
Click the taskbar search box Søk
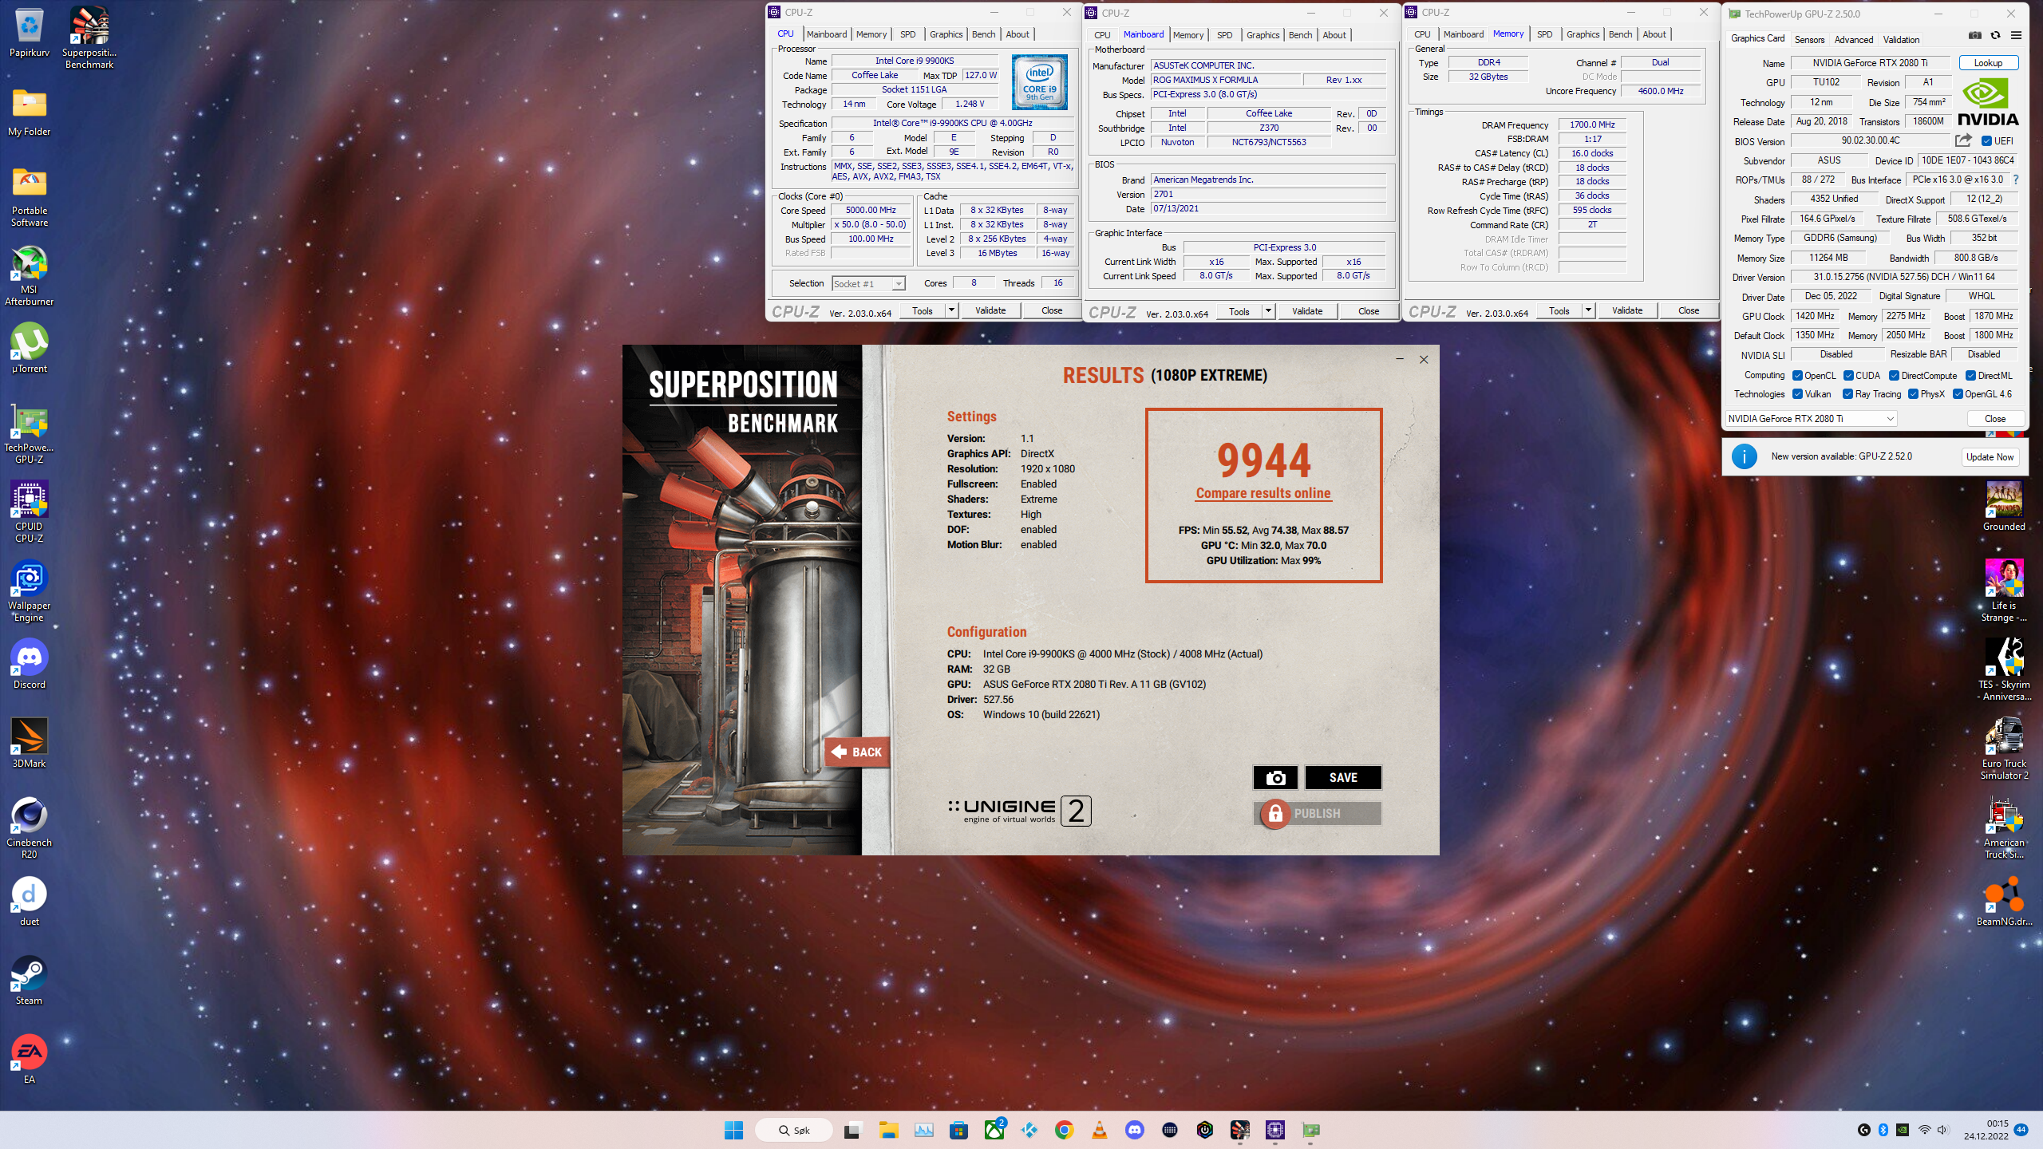794,1130
